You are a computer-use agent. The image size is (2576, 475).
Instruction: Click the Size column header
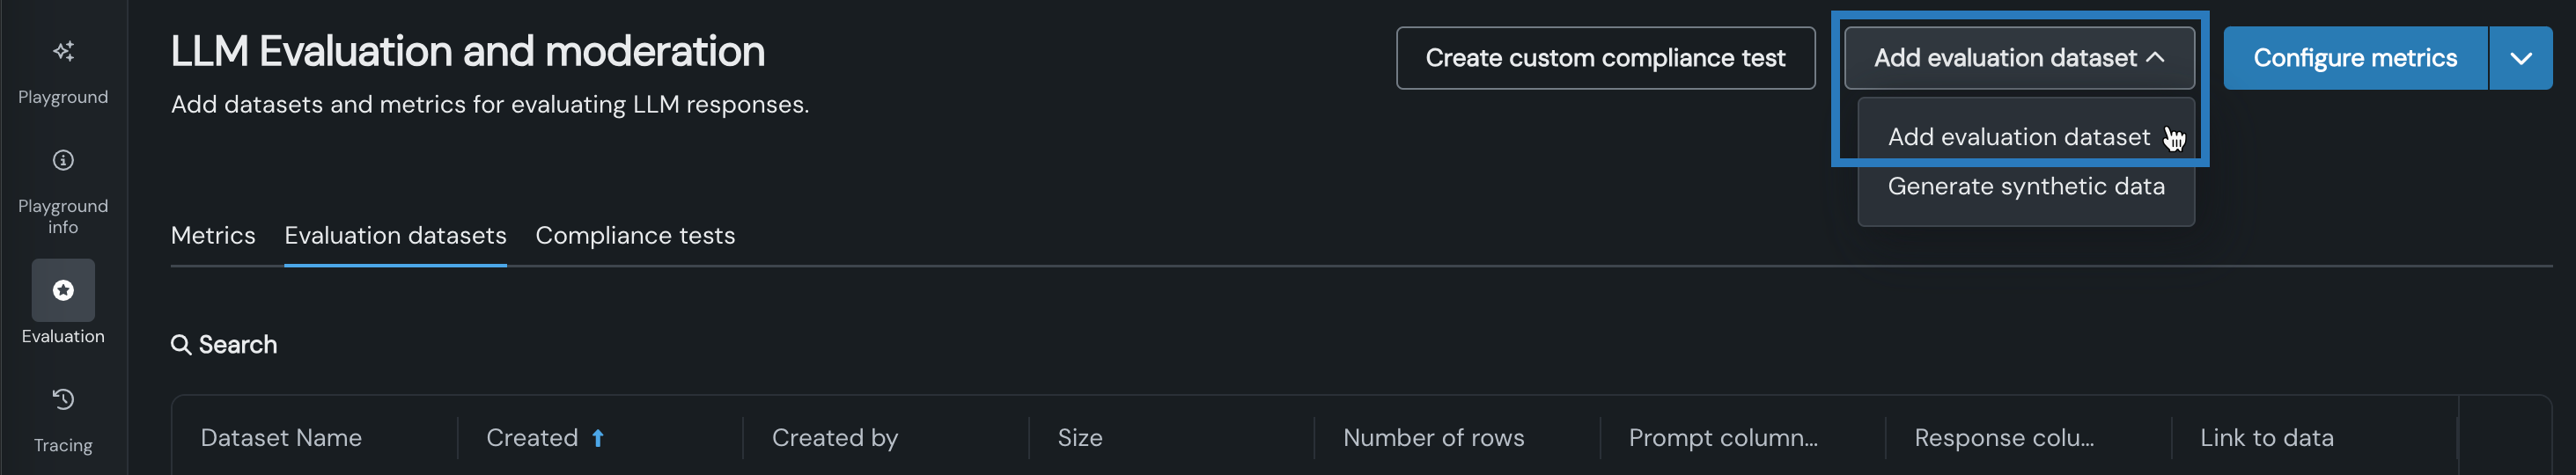[1080, 438]
